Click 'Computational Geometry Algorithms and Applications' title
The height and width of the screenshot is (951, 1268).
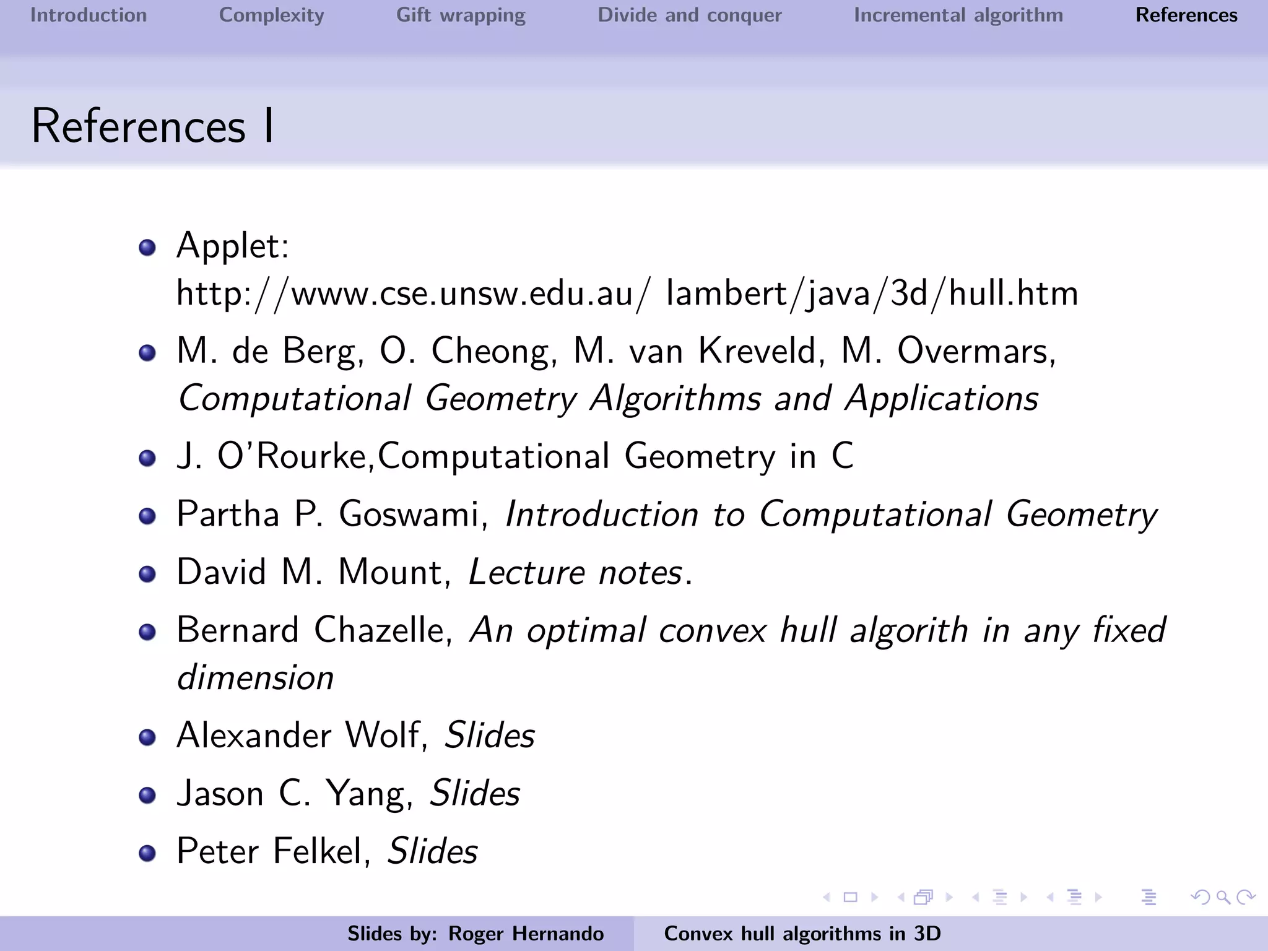[608, 398]
